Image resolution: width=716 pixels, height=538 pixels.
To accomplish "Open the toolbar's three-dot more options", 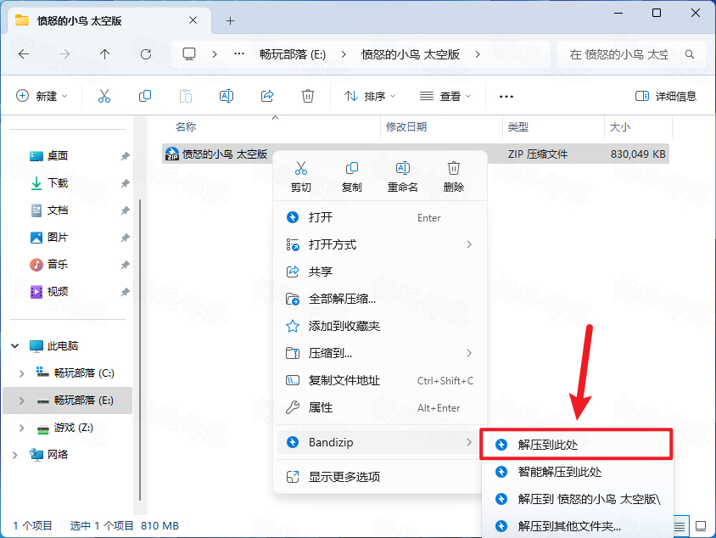I will click(506, 97).
